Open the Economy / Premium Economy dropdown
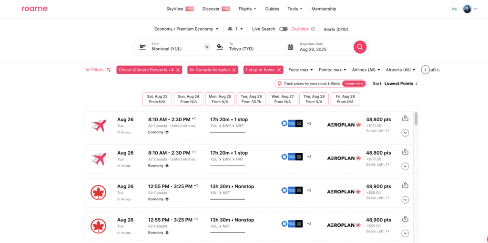The width and height of the screenshot is (488, 243). (186, 29)
